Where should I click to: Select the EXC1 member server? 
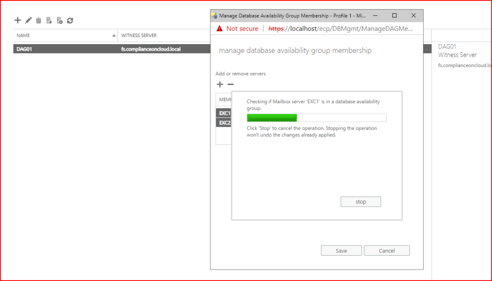[x=224, y=114]
